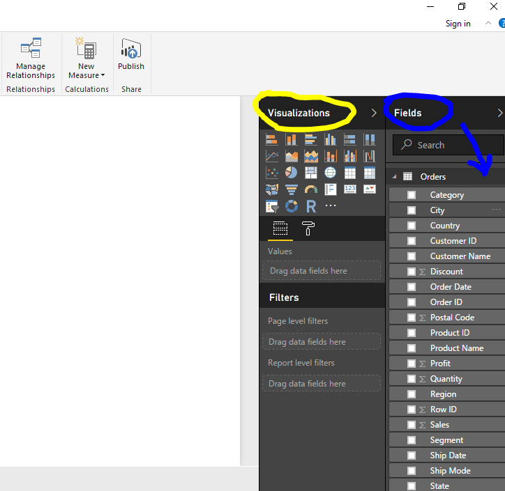
Task: Click the Report level filters drop well
Action: 322,384
